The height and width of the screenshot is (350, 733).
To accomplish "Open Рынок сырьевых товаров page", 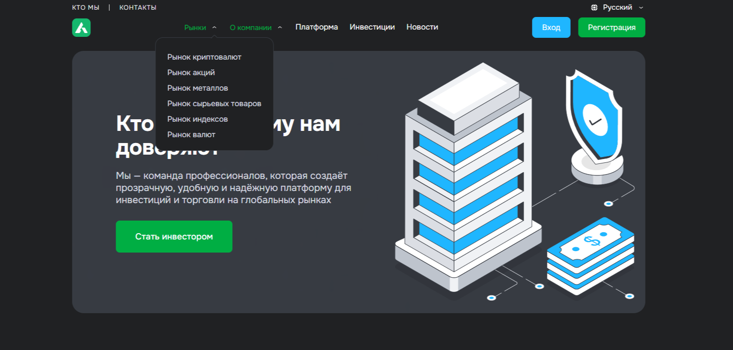I will click(x=214, y=104).
